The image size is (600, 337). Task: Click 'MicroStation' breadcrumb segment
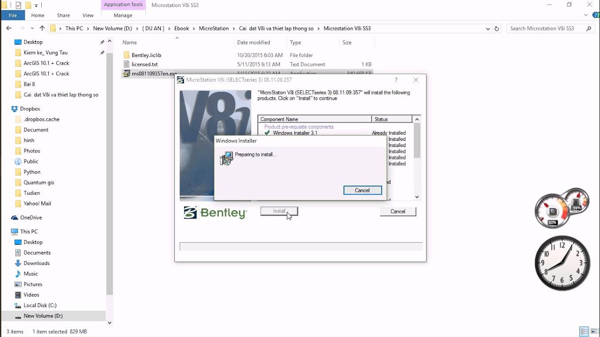[214, 29]
